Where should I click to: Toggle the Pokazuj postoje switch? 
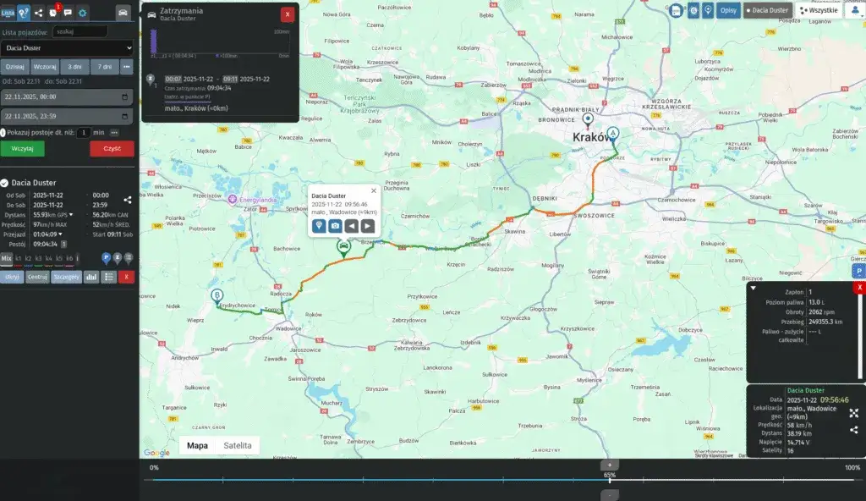pos(3,133)
